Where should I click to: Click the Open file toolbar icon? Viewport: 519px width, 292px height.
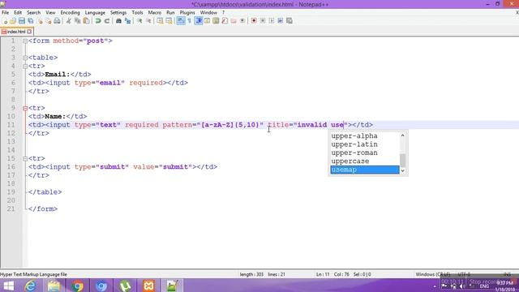click(13, 21)
